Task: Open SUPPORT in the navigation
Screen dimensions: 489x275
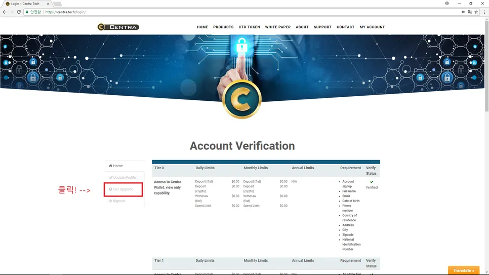Action: click(322, 27)
